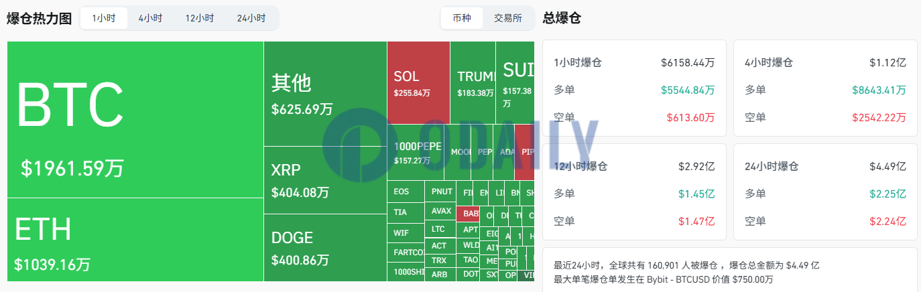Switch heatmap to the 24小时 tab

pyautogui.click(x=251, y=18)
